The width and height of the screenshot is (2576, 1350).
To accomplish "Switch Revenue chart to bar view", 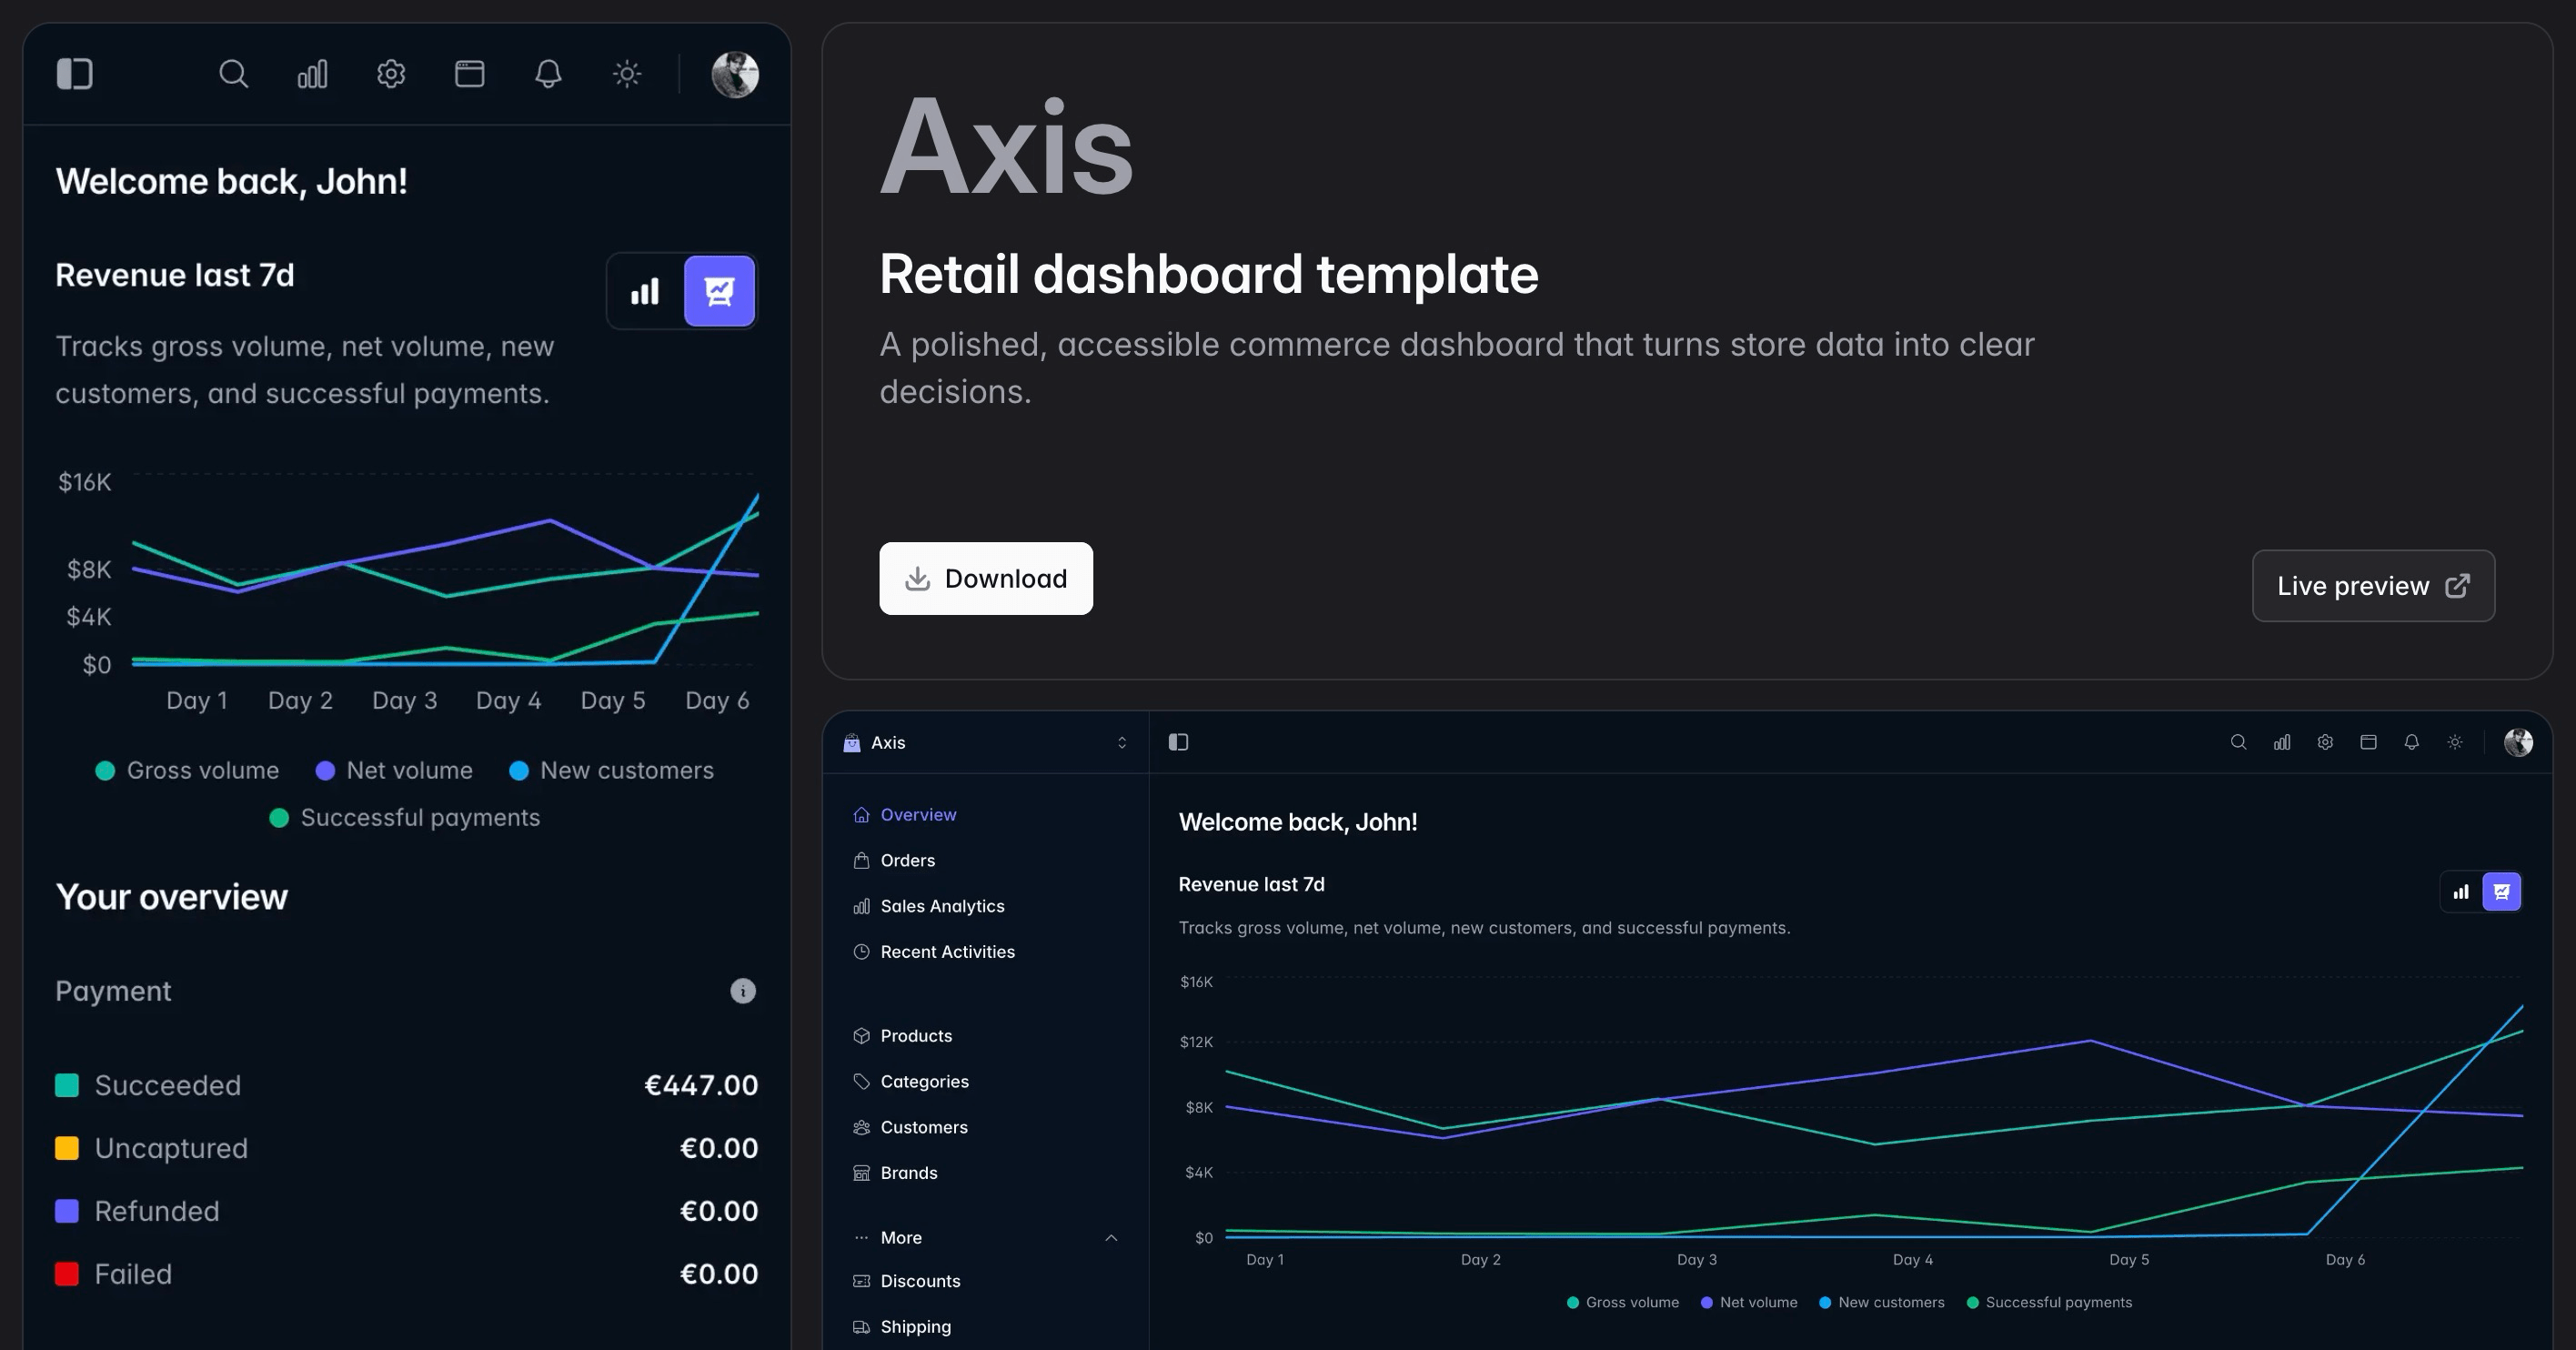I will click(x=645, y=290).
